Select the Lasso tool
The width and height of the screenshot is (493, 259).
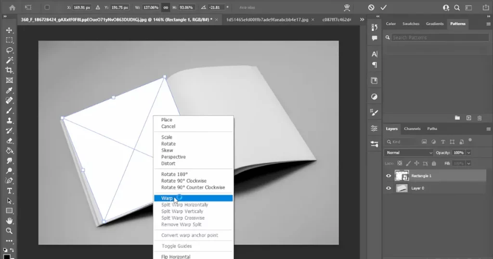pos(10,50)
